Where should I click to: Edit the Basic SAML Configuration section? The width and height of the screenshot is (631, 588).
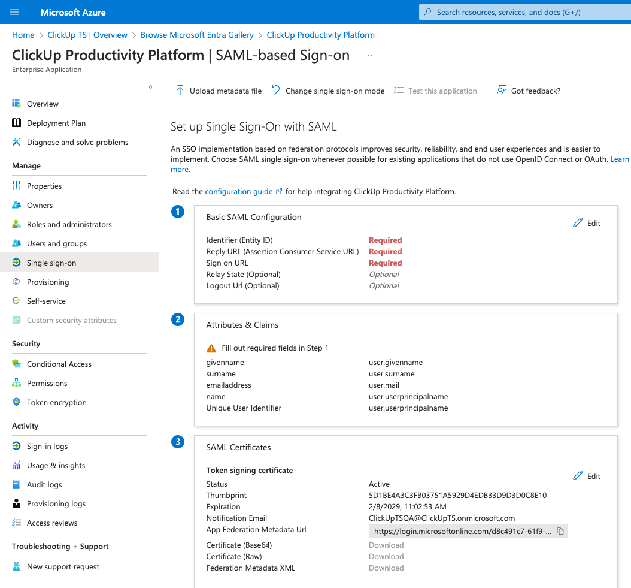pos(586,222)
